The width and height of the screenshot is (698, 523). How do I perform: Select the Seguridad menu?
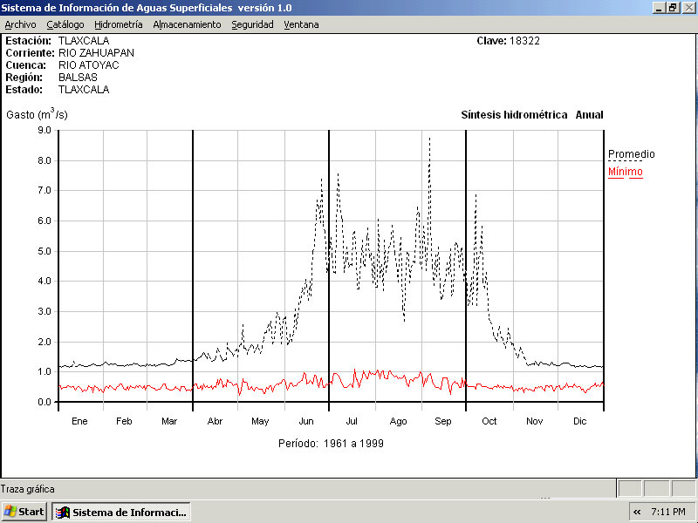(x=252, y=24)
